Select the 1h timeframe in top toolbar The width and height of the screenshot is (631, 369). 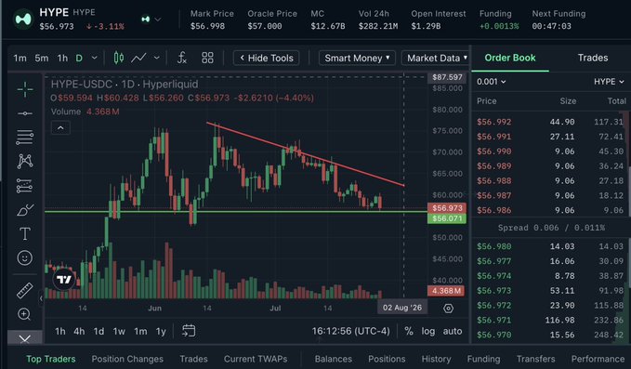pyautogui.click(x=62, y=59)
